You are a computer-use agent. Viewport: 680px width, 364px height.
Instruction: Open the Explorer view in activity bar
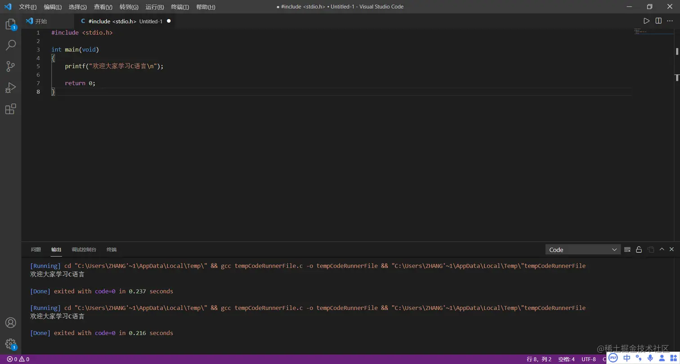[x=10, y=24]
